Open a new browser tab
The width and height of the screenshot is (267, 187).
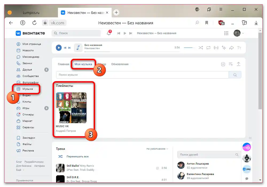tap(116, 13)
